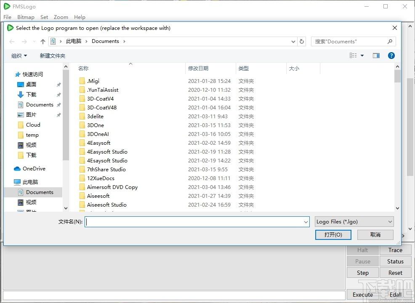Viewport: 415px width, 303px height.
Task: Click the search magnifier icon
Action: [390, 41]
